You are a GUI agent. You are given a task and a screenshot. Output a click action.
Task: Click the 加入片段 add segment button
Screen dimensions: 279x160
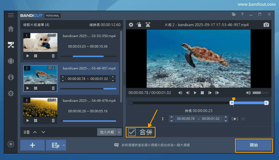pos(107,132)
